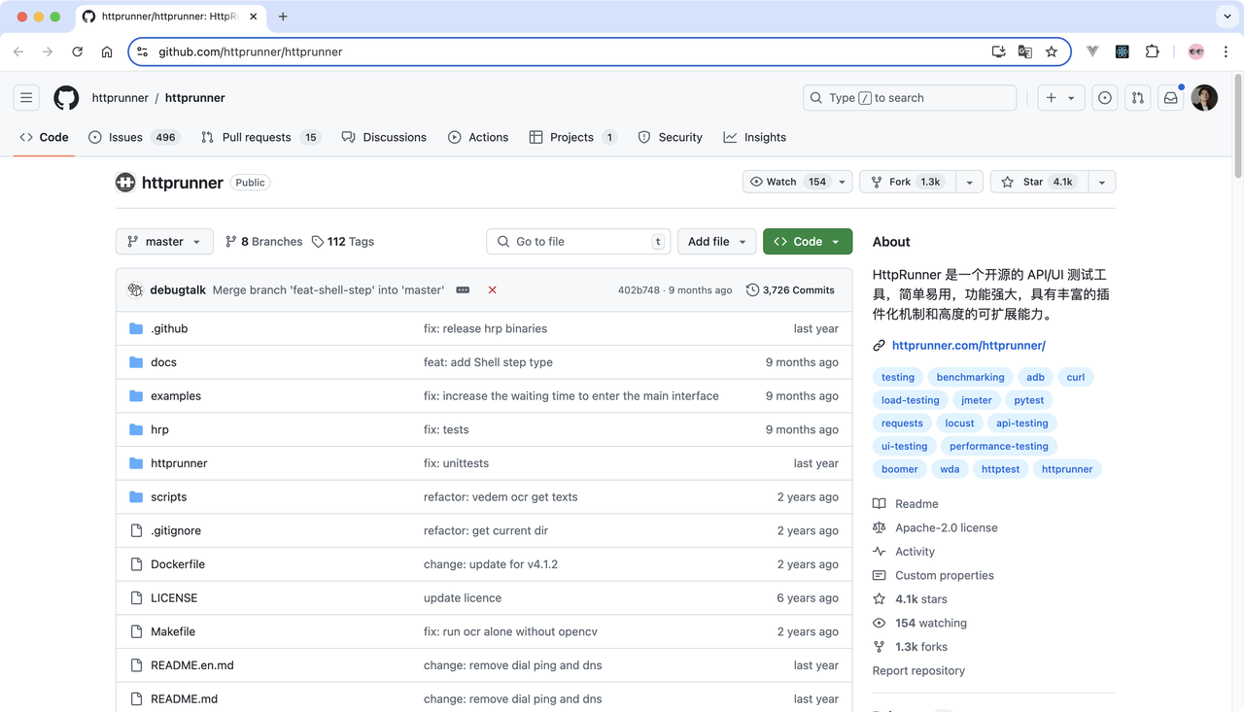Click the browser address bar URL

point(251,51)
